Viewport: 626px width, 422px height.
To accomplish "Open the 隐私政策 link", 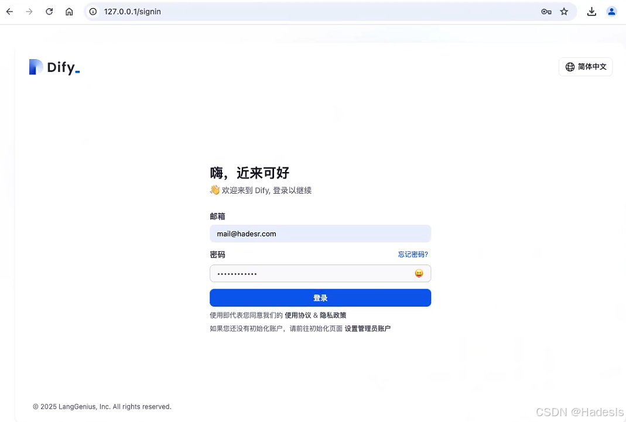I will pyautogui.click(x=333, y=315).
